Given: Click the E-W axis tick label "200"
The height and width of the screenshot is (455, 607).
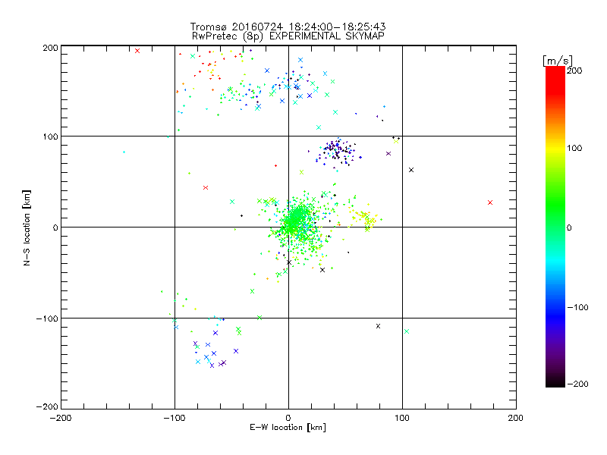Looking at the screenshot, I should 516,418.
